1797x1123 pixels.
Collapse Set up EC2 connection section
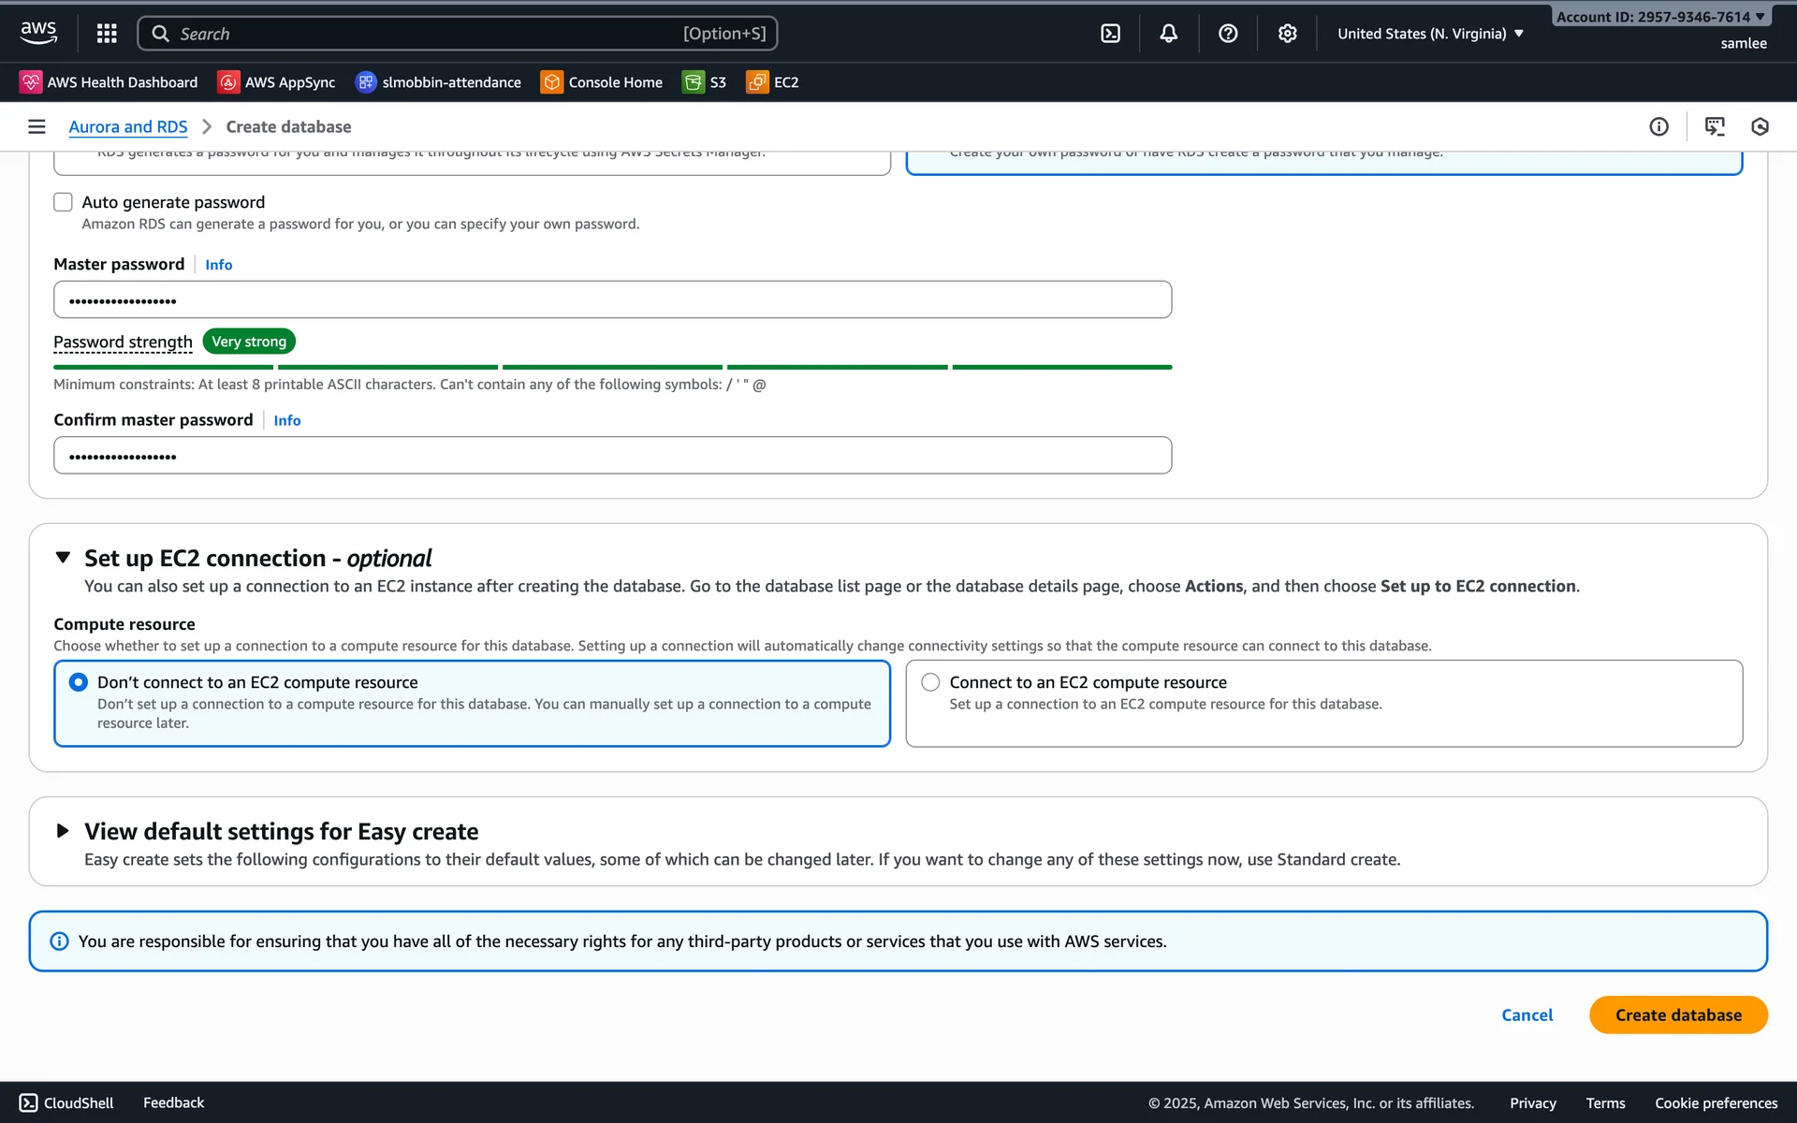pyautogui.click(x=63, y=558)
